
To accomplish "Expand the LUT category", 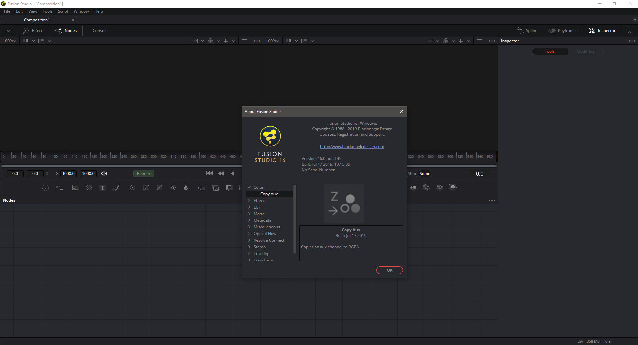I will [249, 207].
